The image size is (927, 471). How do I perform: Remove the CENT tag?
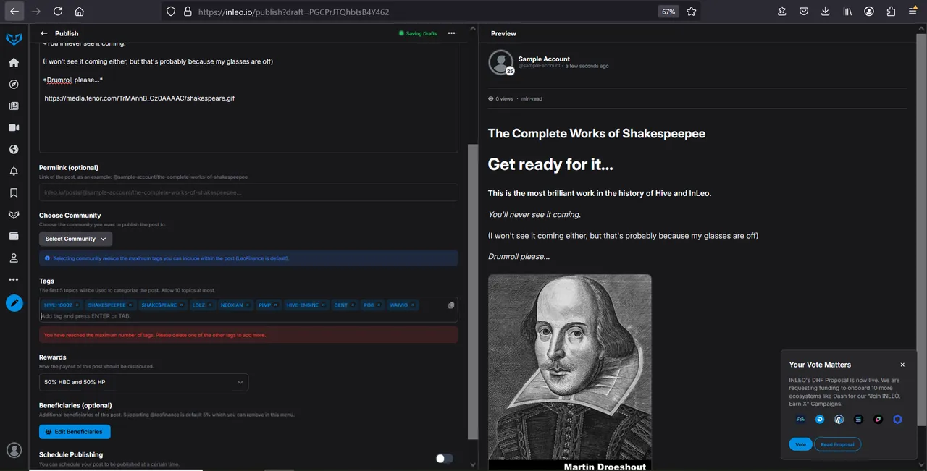coord(353,305)
